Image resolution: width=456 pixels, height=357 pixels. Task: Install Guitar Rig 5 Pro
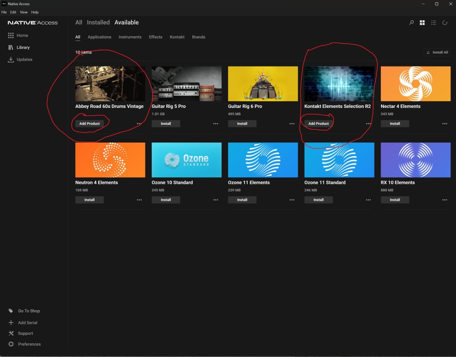(166, 124)
